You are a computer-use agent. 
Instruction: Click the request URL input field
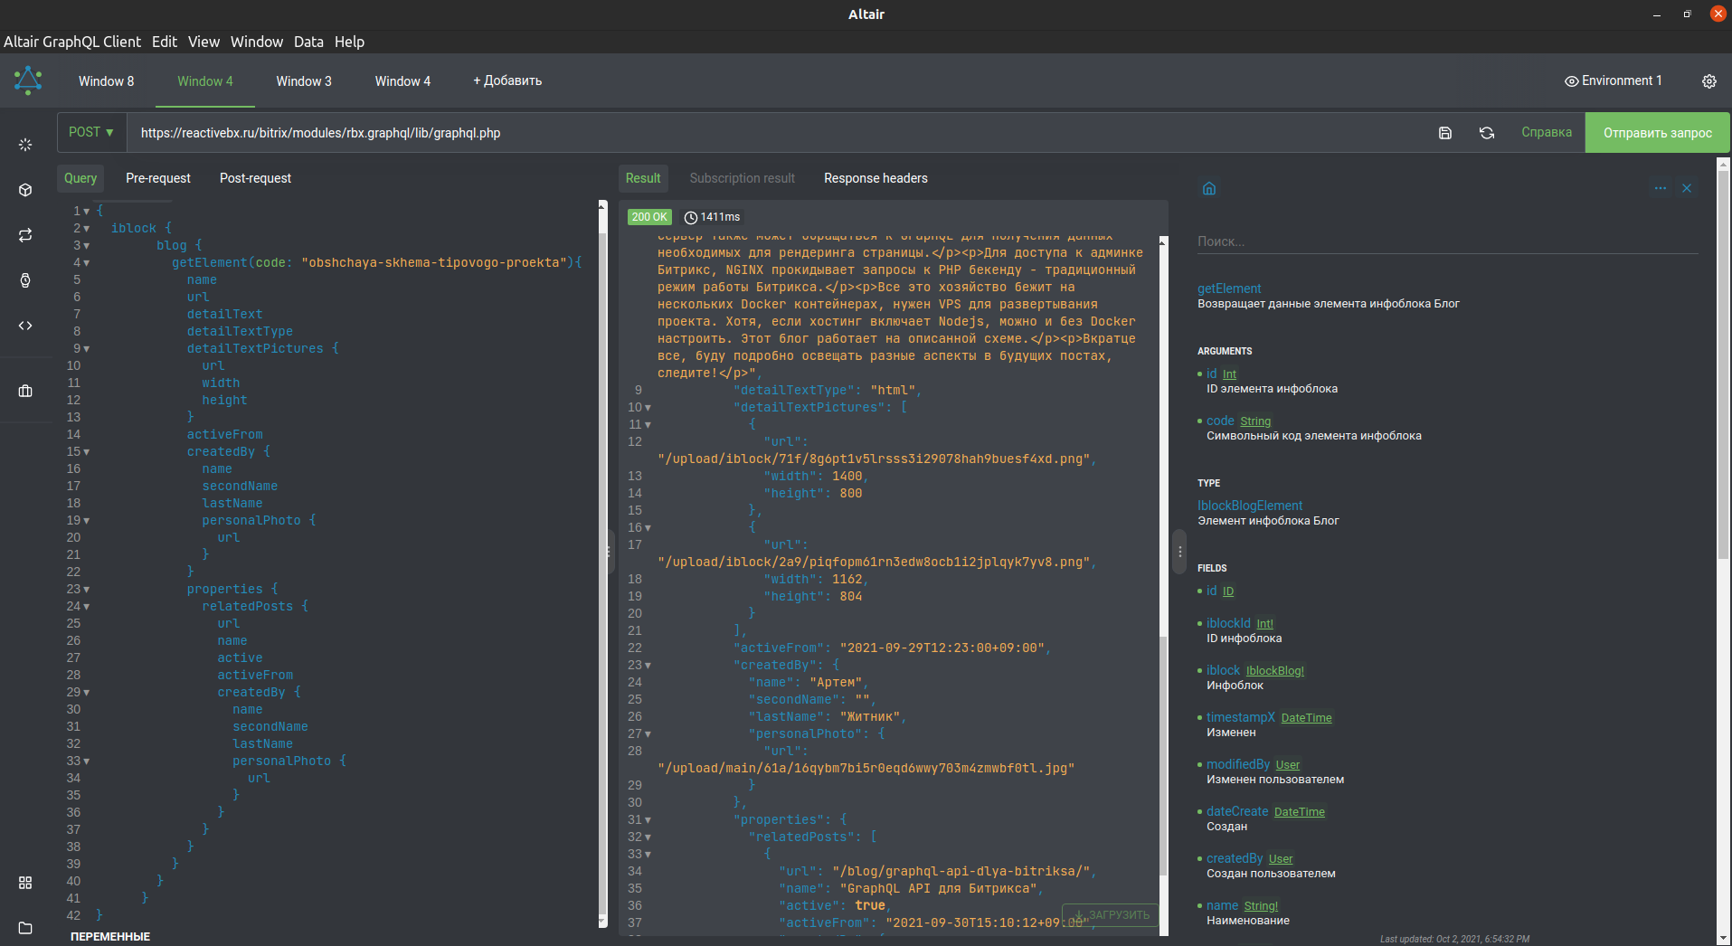click(x=778, y=133)
